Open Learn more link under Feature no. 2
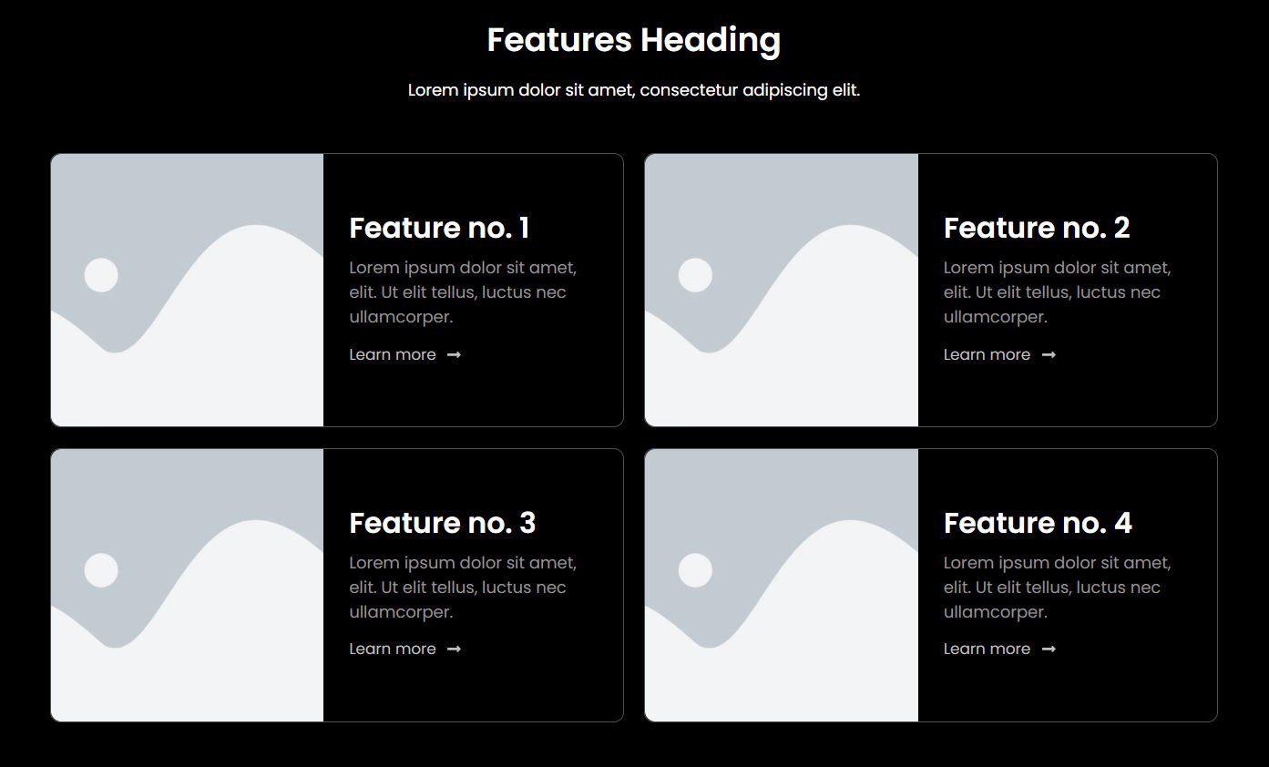 (x=999, y=355)
